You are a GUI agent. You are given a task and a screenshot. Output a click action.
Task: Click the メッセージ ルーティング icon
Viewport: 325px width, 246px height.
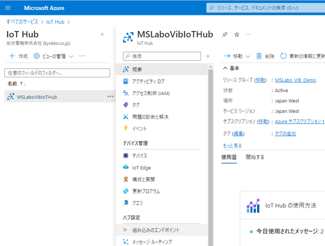point(126,242)
